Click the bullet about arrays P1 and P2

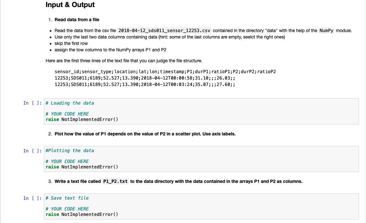(x=110, y=50)
